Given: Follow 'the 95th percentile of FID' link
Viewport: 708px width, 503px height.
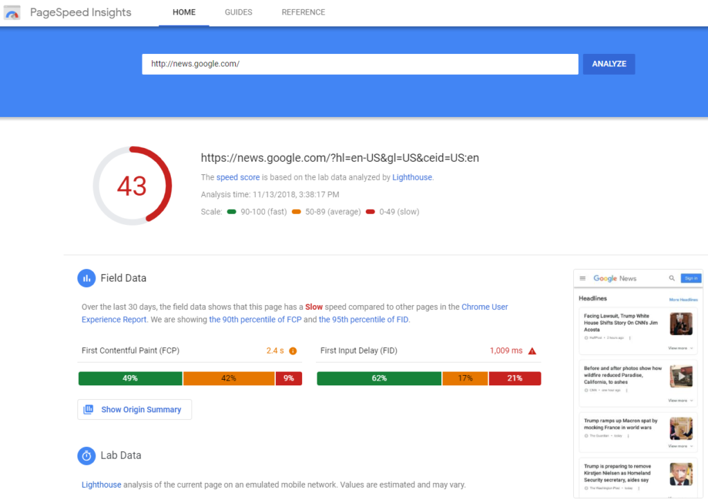Looking at the screenshot, I should pyautogui.click(x=364, y=320).
